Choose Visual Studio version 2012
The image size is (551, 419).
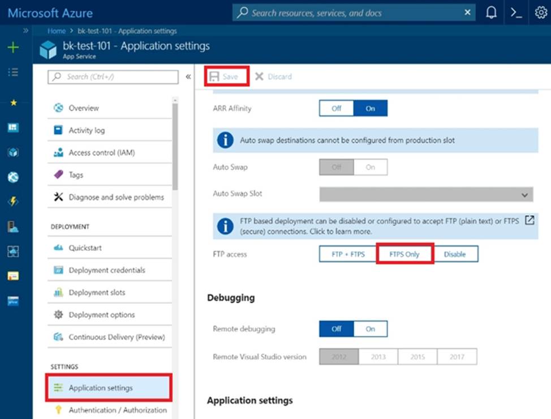(339, 357)
